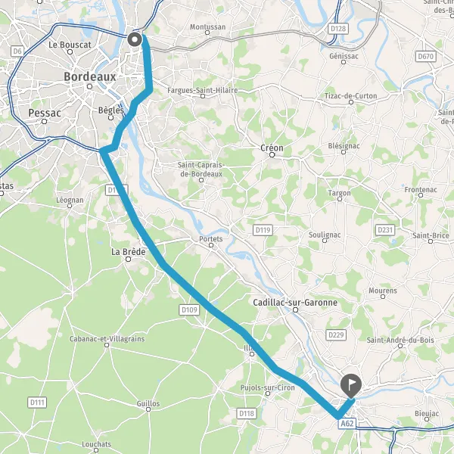Screen dimensions: 454x454
Task: Click the D231 road badge
Action: [x=385, y=230]
